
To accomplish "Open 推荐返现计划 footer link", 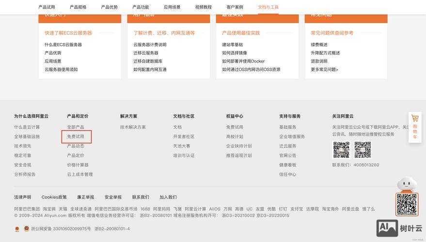I will pos(239,155).
